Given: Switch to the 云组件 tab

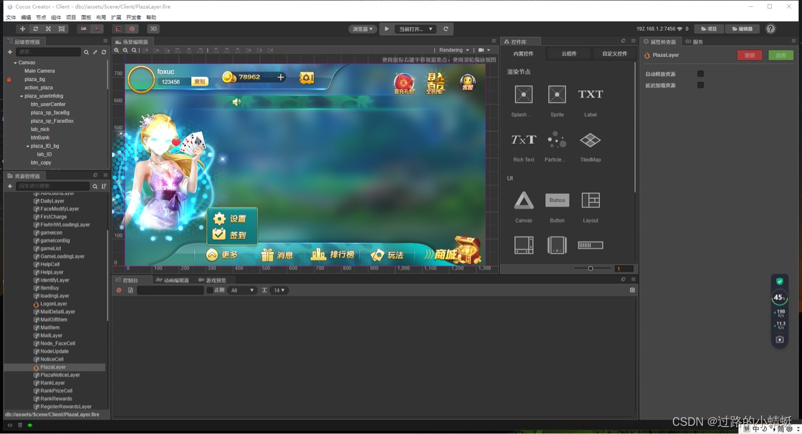Looking at the screenshot, I should pos(568,54).
